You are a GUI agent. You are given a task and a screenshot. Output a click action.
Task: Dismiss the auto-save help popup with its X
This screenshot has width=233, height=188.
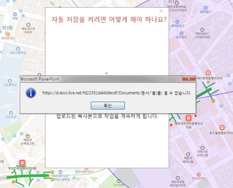click(x=161, y=11)
